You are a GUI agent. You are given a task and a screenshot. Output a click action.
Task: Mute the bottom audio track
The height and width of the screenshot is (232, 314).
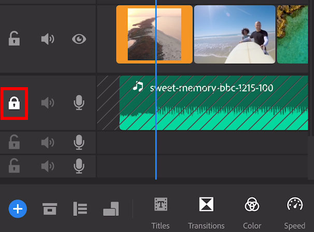[48, 166]
